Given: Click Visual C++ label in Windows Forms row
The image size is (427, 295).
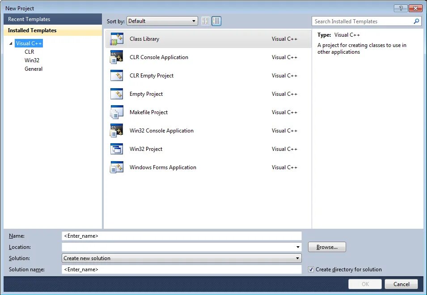Looking at the screenshot, I should click(284, 167).
